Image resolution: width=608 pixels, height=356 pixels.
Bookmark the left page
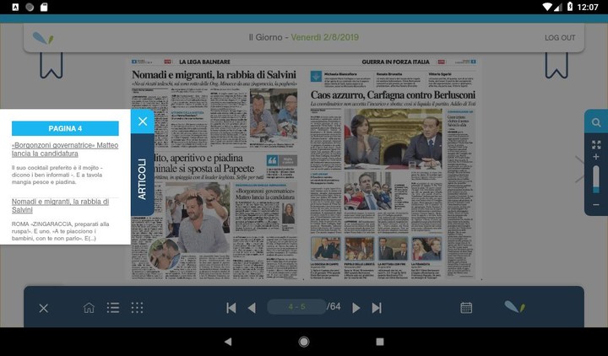coord(52,65)
